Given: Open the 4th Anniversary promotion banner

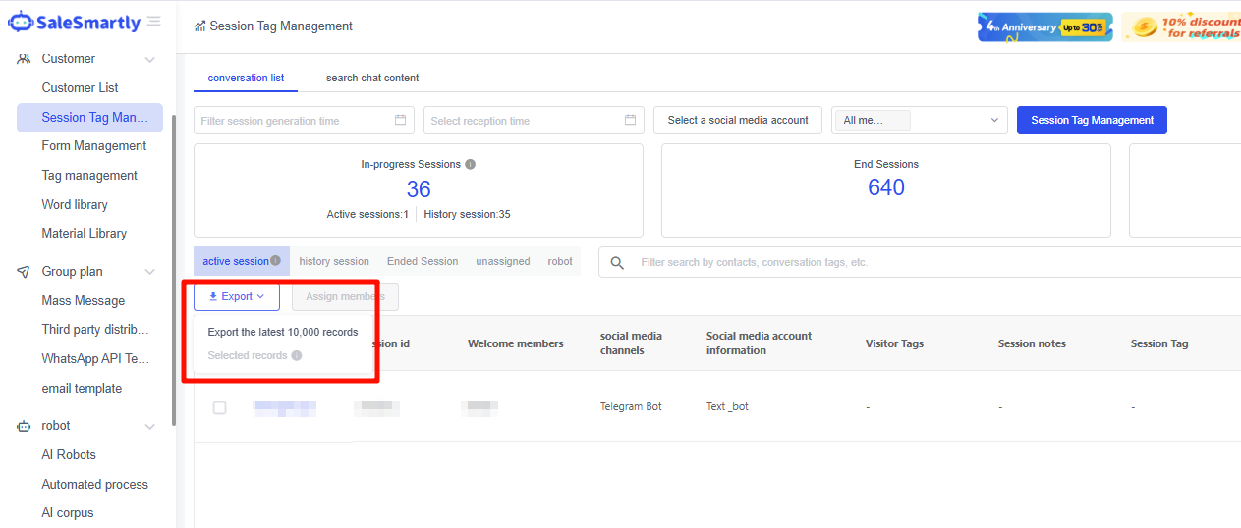Looking at the screenshot, I should tap(1044, 26).
